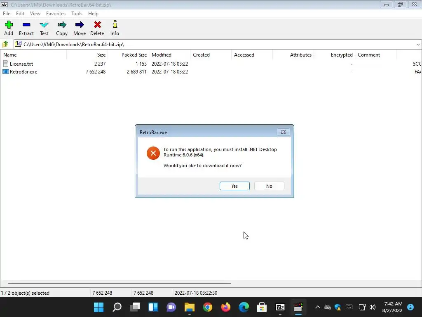This screenshot has height=317, width=422.
Task: Sort by the Name column header
Action: [33, 55]
